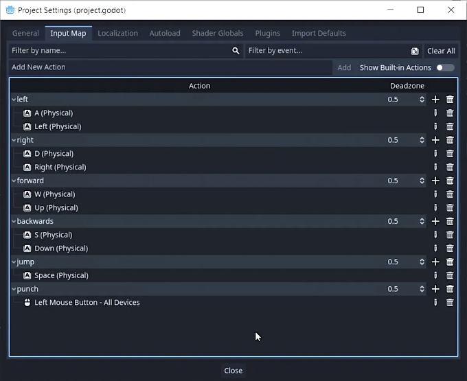The height and width of the screenshot is (381, 467).
Task: Remove the D (Physical) event
Action: coord(450,154)
